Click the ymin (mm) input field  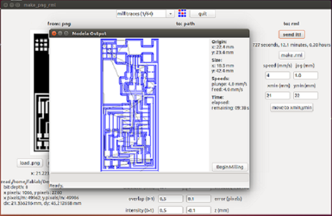tap(305, 95)
